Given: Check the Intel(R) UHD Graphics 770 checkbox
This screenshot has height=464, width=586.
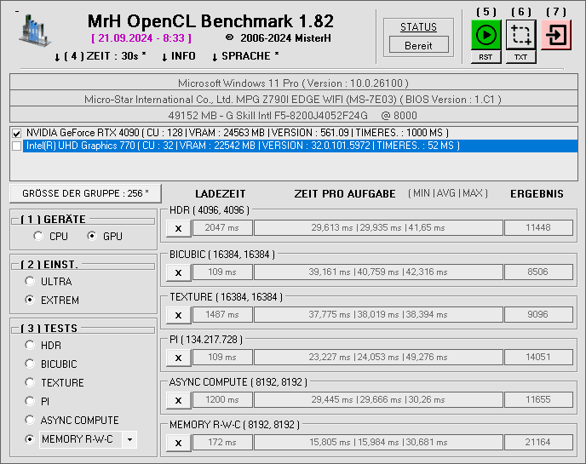Looking at the screenshot, I should (x=16, y=146).
